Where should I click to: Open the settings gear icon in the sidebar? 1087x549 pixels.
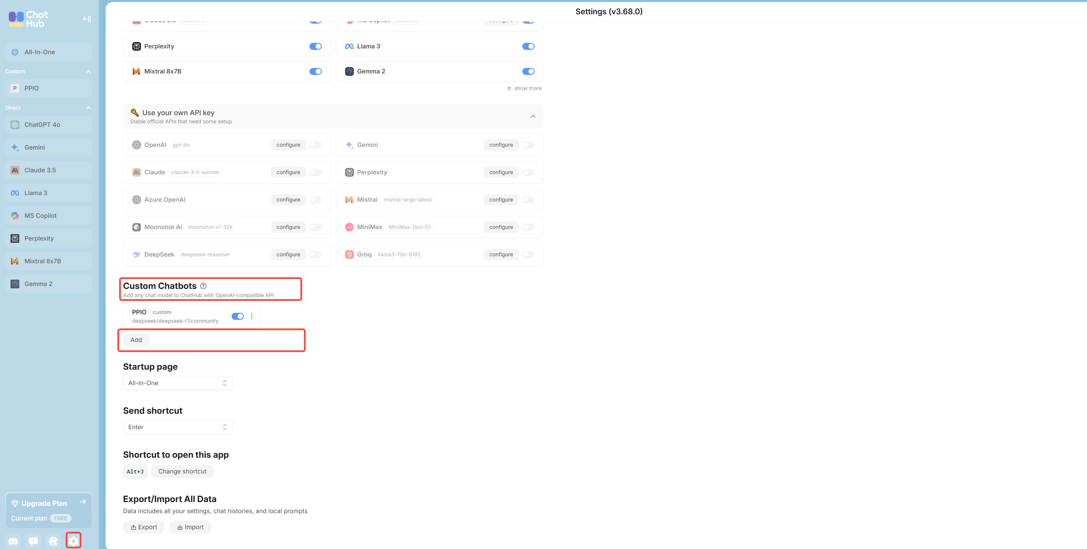(x=73, y=541)
